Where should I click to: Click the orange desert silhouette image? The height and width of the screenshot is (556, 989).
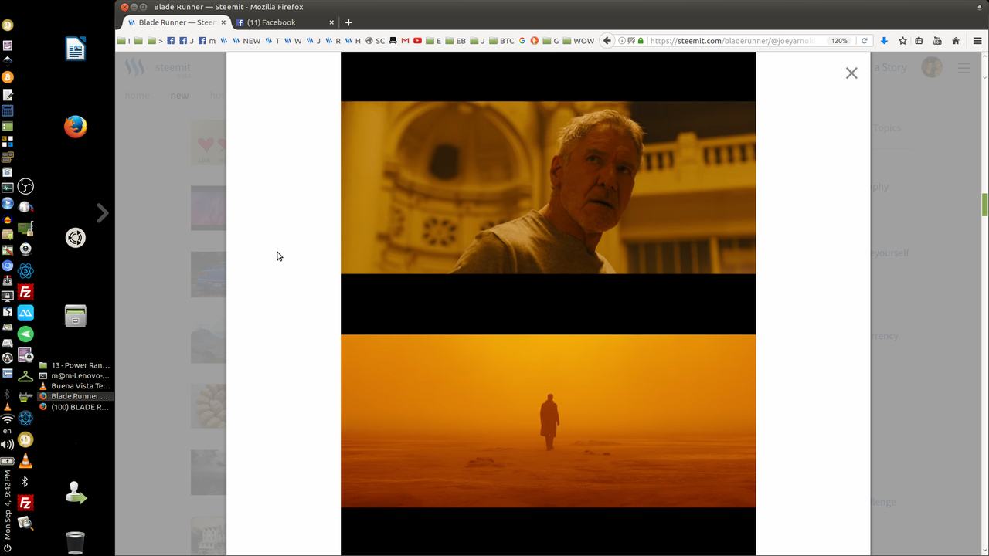point(548,420)
